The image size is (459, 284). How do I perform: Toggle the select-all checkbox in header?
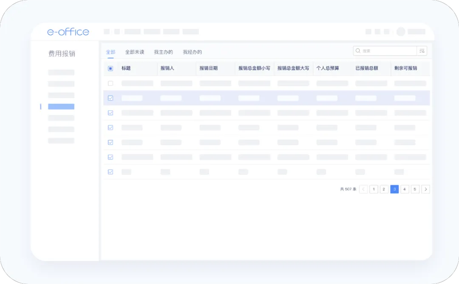point(110,68)
